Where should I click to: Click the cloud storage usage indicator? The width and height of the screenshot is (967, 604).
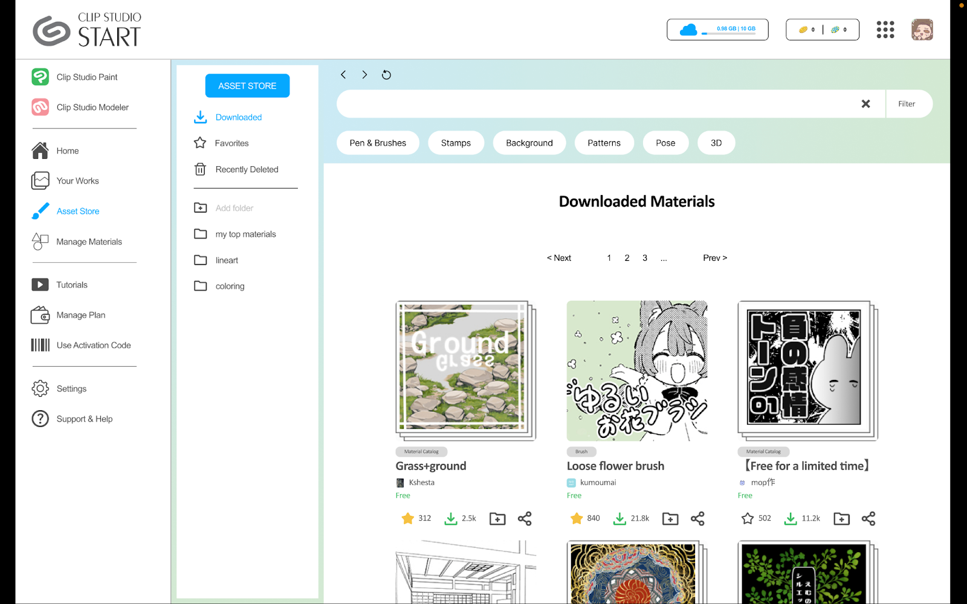coord(717,29)
